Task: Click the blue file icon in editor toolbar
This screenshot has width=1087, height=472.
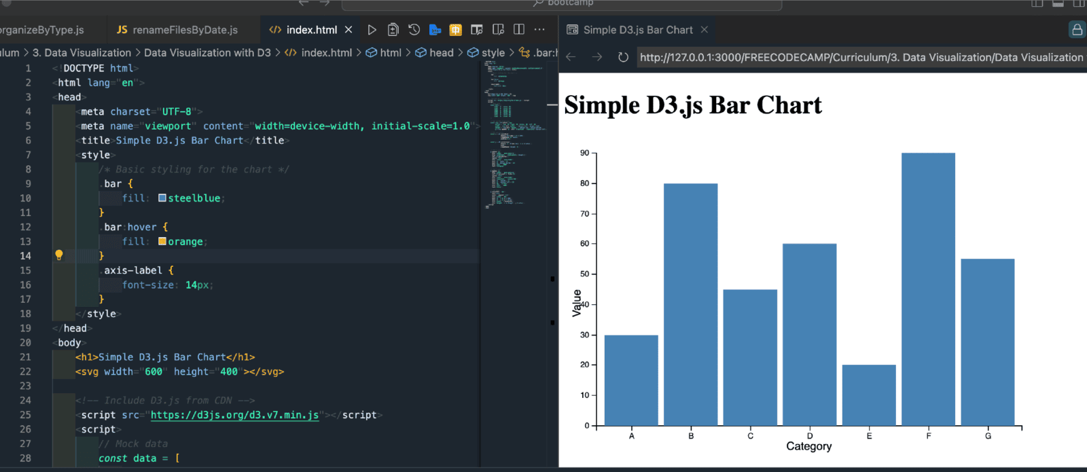Action: (435, 30)
